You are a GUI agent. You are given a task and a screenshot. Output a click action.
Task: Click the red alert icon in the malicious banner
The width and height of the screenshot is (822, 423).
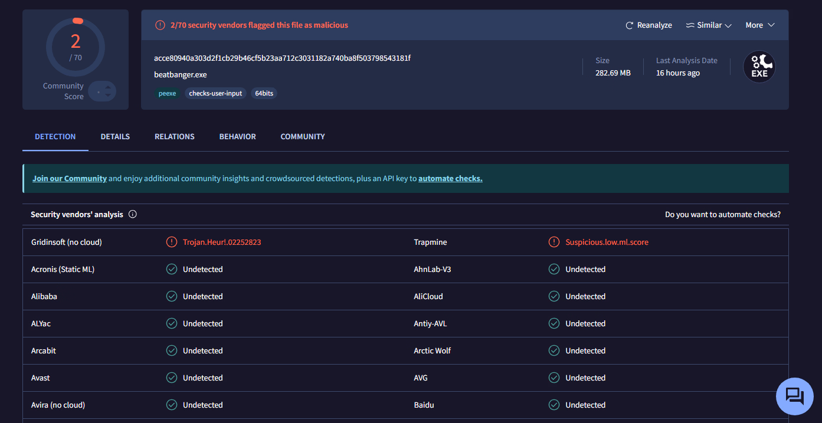click(x=160, y=25)
